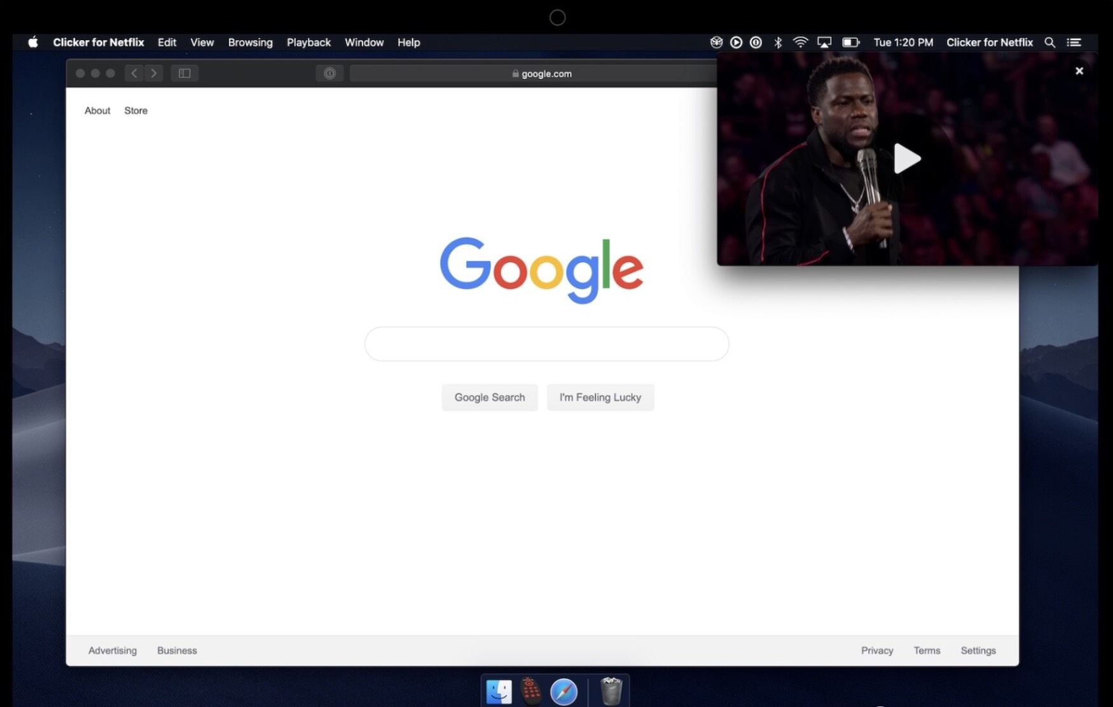Screen dimensions: 1113x707
Task: Click the circled play icon in menu bar
Action: point(736,42)
